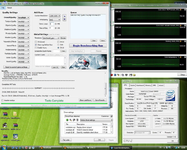Uncheck Clear Log Before Run
187x150 pixels.
point(36,45)
